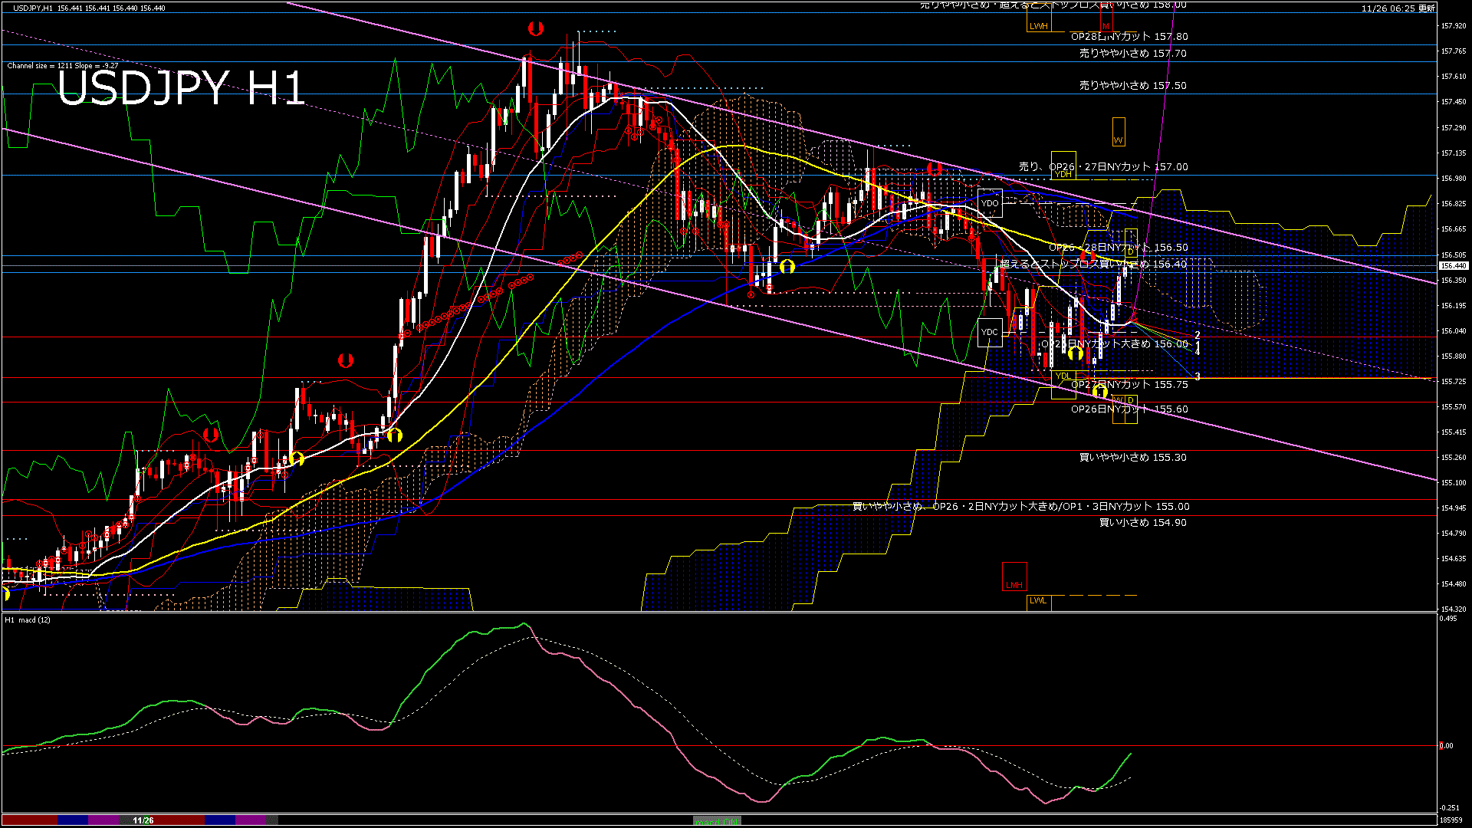Click the YDL yesterday-low label box
This screenshot has width=1472, height=828.
coord(1063,376)
